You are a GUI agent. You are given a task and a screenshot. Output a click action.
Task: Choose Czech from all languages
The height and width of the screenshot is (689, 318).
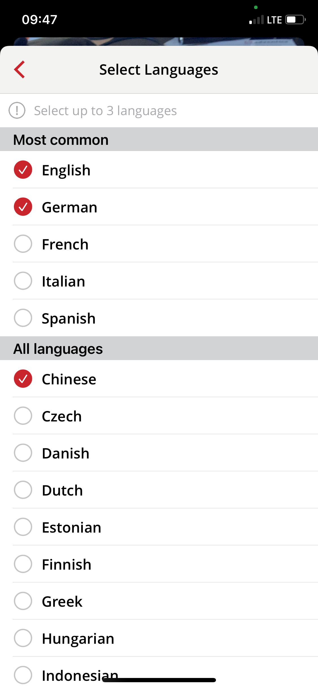point(159,416)
